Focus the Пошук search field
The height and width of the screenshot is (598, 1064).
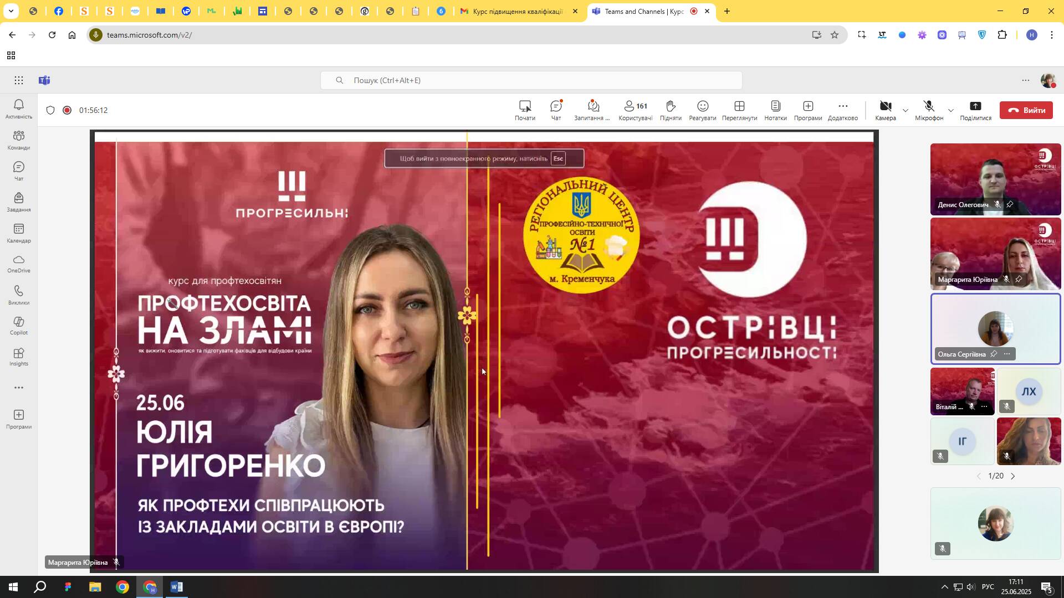[x=531, y=80]
